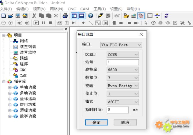This screenshot has width=193, height=135.
Task: Zoom in with plus circle icon
Action: click(11, 23)
